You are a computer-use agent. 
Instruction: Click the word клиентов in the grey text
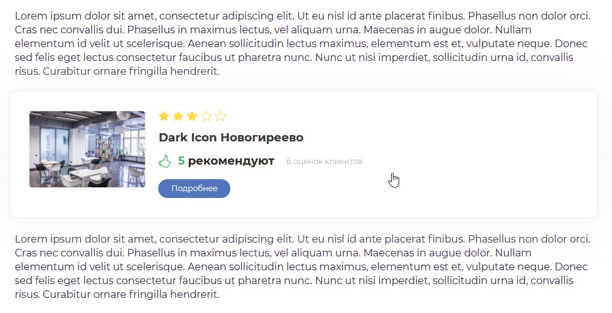(x=346, y=162)
